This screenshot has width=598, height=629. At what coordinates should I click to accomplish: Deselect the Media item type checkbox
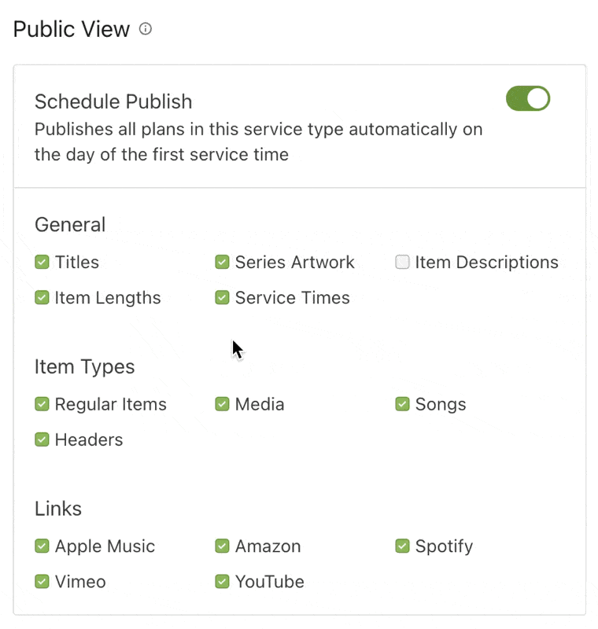coord(222,404)
